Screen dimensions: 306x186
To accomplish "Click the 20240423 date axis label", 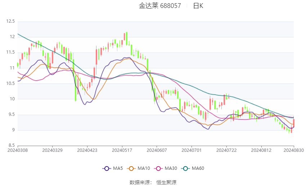I will pyautogui.click(x=87, y=150).
